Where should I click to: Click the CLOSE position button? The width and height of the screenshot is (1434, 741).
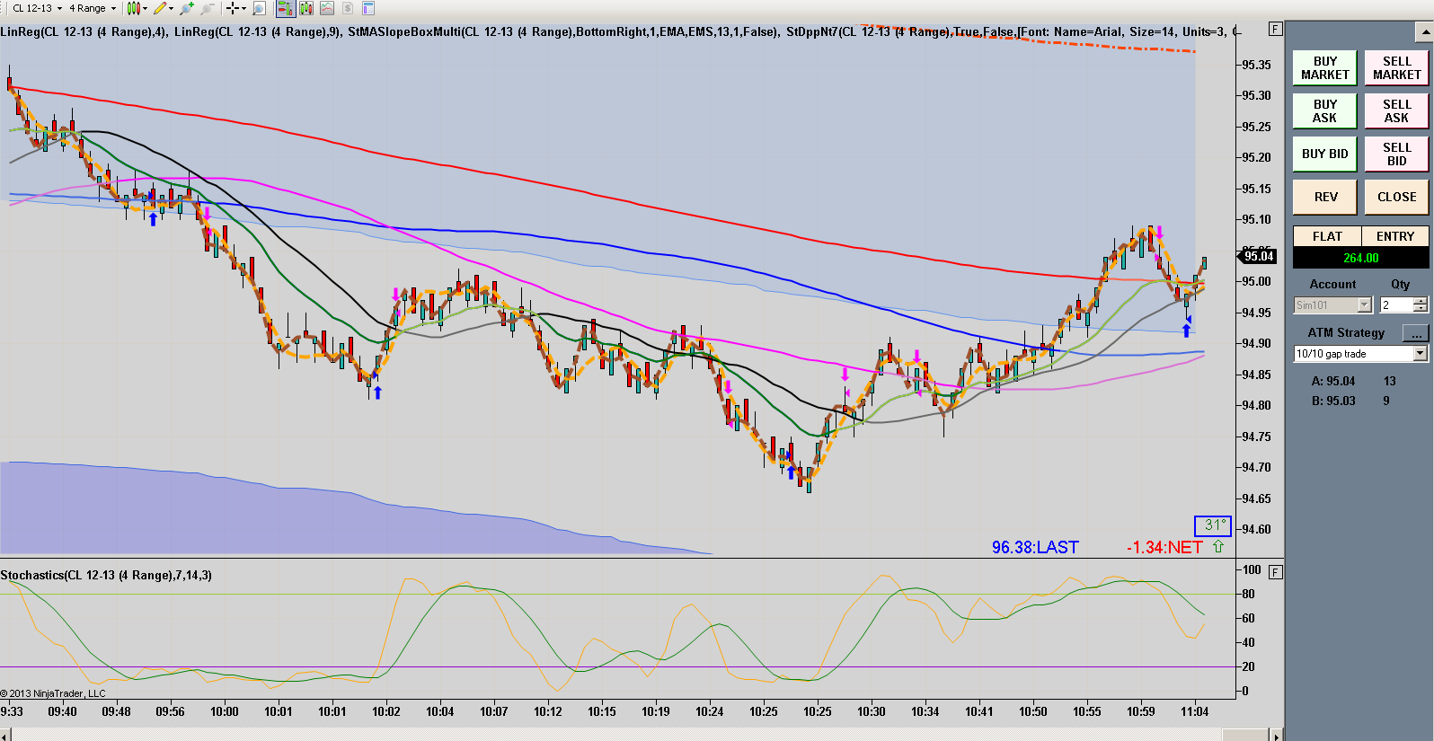tap(1396, 198)
